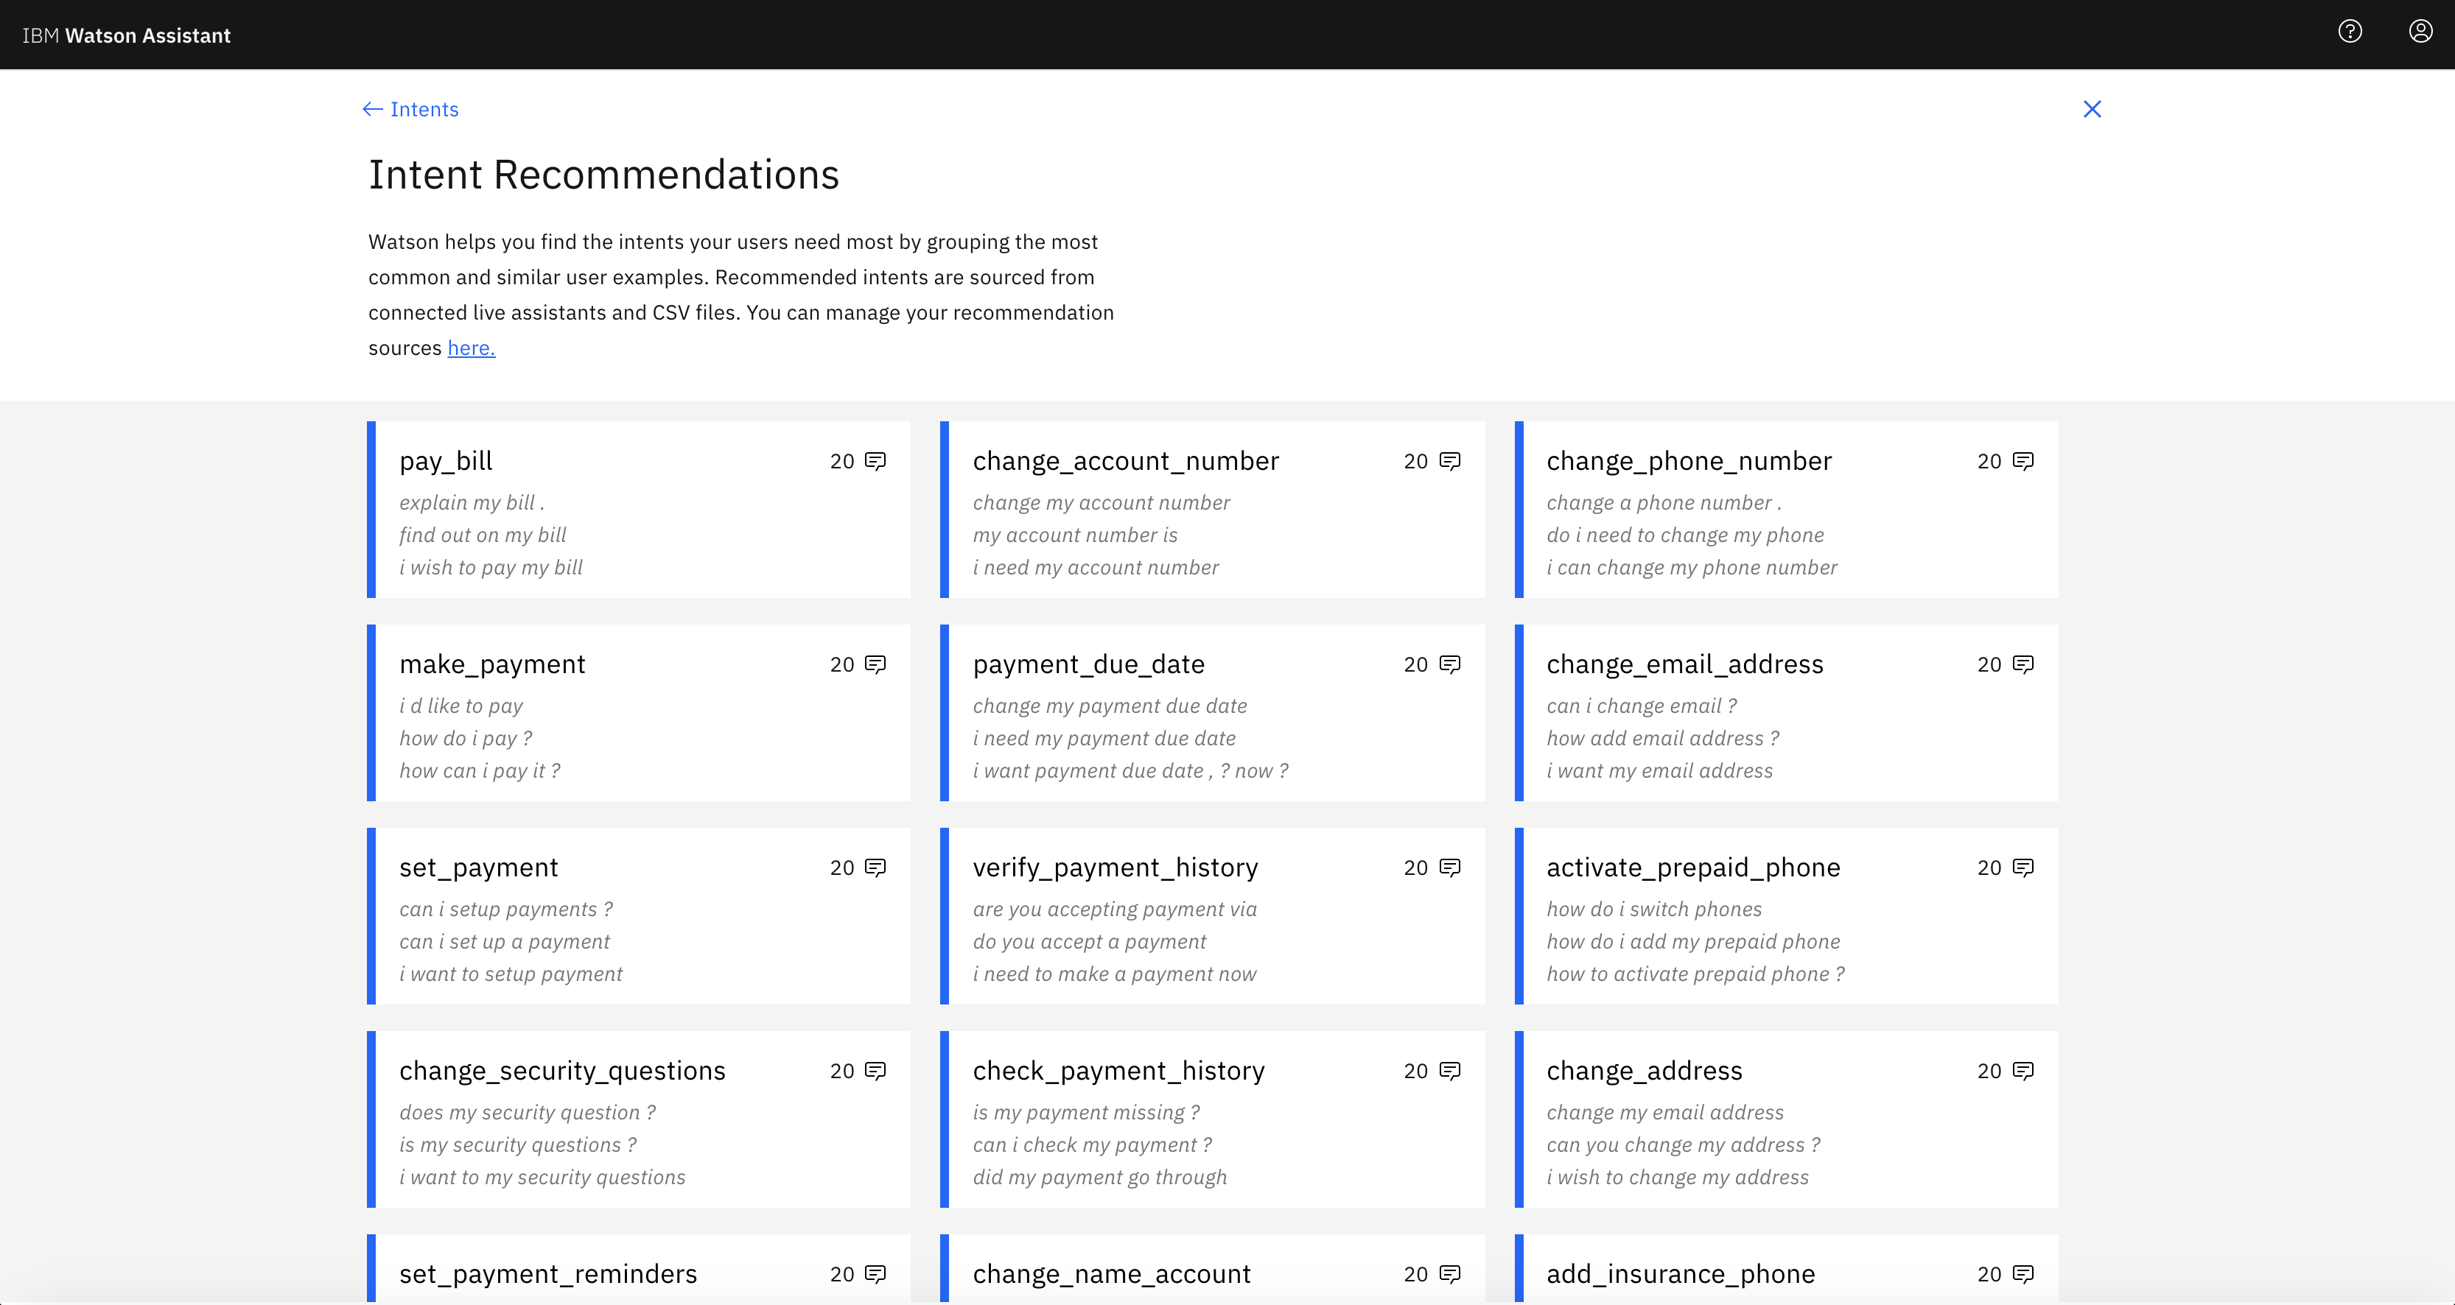Select the verify_payment_history intent card
The height and width of the screenshot is (1305, 2455).
point(1212,915)
